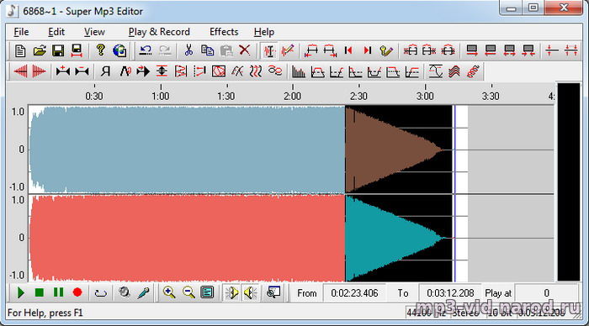Save file with the plain floppy disk icon
Screen dimensions: 589x326
58,50
